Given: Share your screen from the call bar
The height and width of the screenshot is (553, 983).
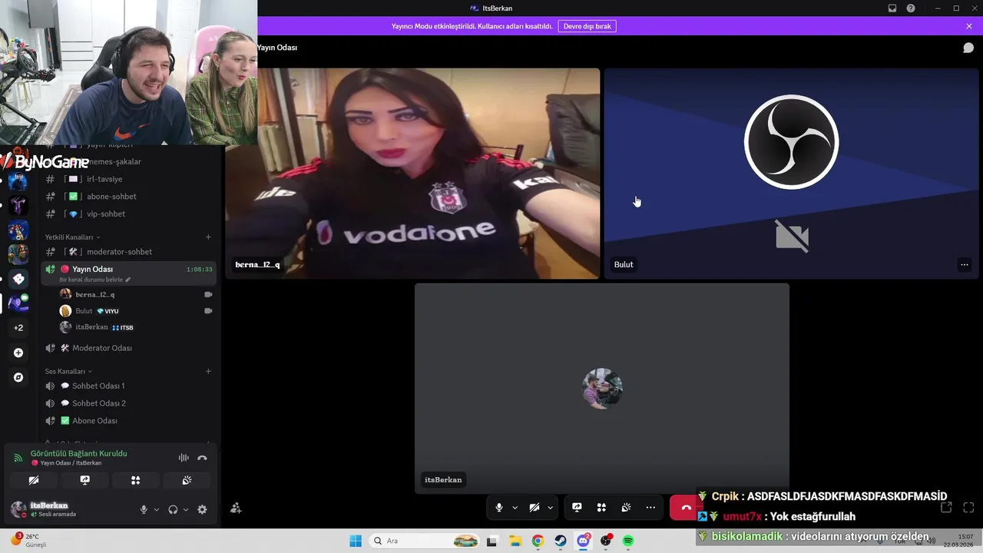Looking at the screenshot, I should [x=577, y=507].
